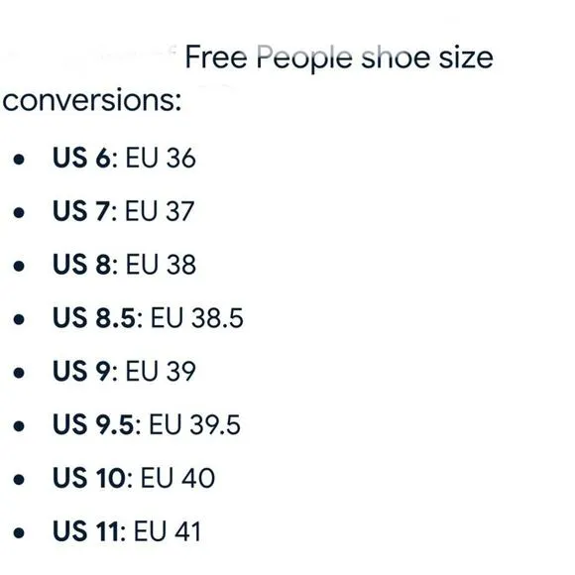
Task: Click the bullet point beside US 11
Action: point(19,532)
